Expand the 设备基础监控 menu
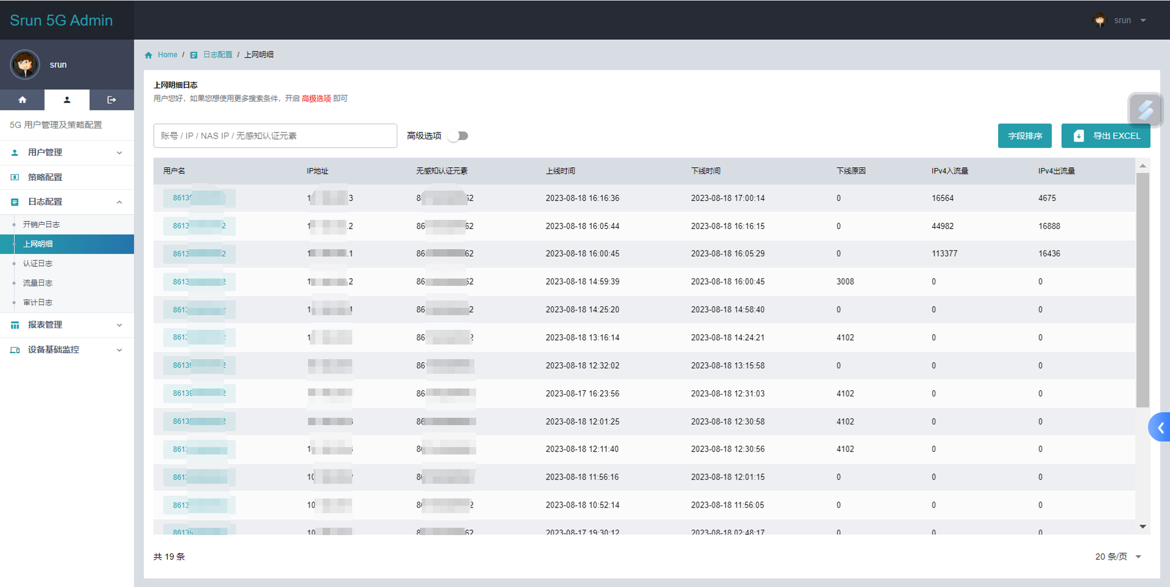 [67, 350]
